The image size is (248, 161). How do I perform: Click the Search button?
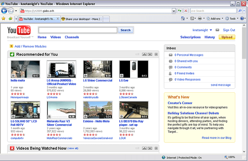click(125, 30)
